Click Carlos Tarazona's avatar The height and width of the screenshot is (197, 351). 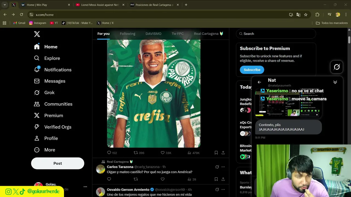[x=101, y=169]
